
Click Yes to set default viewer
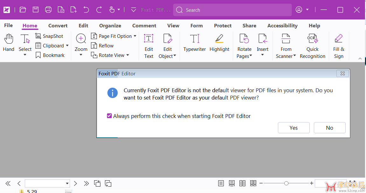[x=293, y=128]
